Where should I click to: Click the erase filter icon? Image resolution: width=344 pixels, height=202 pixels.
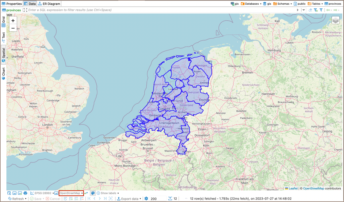point(310,10)
